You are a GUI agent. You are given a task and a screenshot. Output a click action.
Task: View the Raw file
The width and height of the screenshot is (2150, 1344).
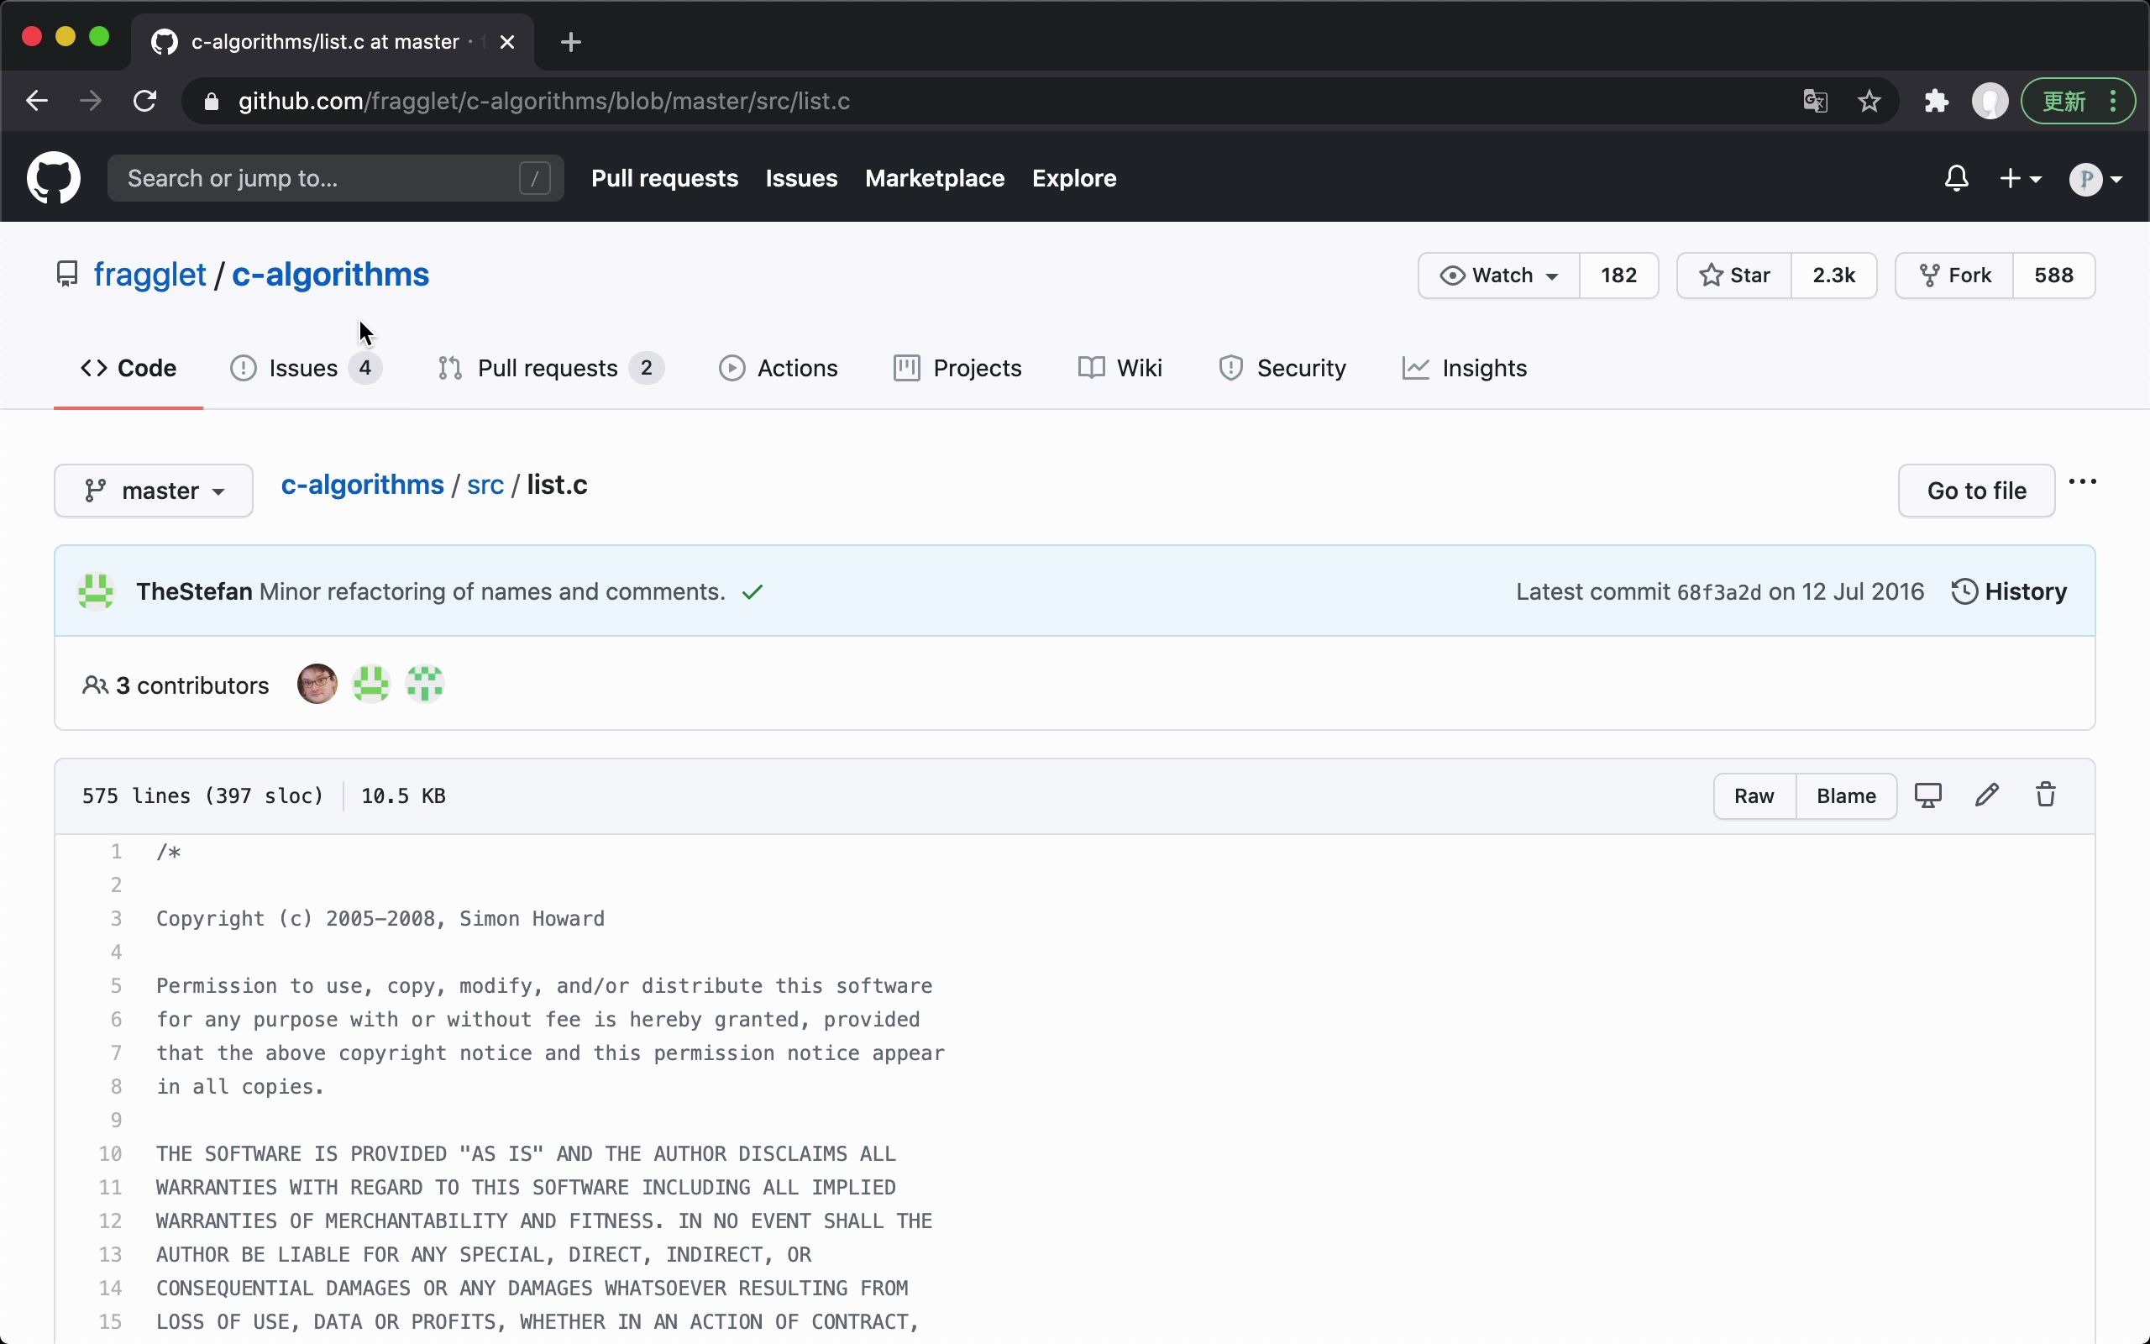tap(1754, 796)
